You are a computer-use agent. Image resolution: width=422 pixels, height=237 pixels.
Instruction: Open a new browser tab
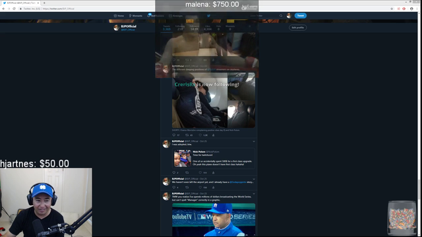tap(44, 3)
